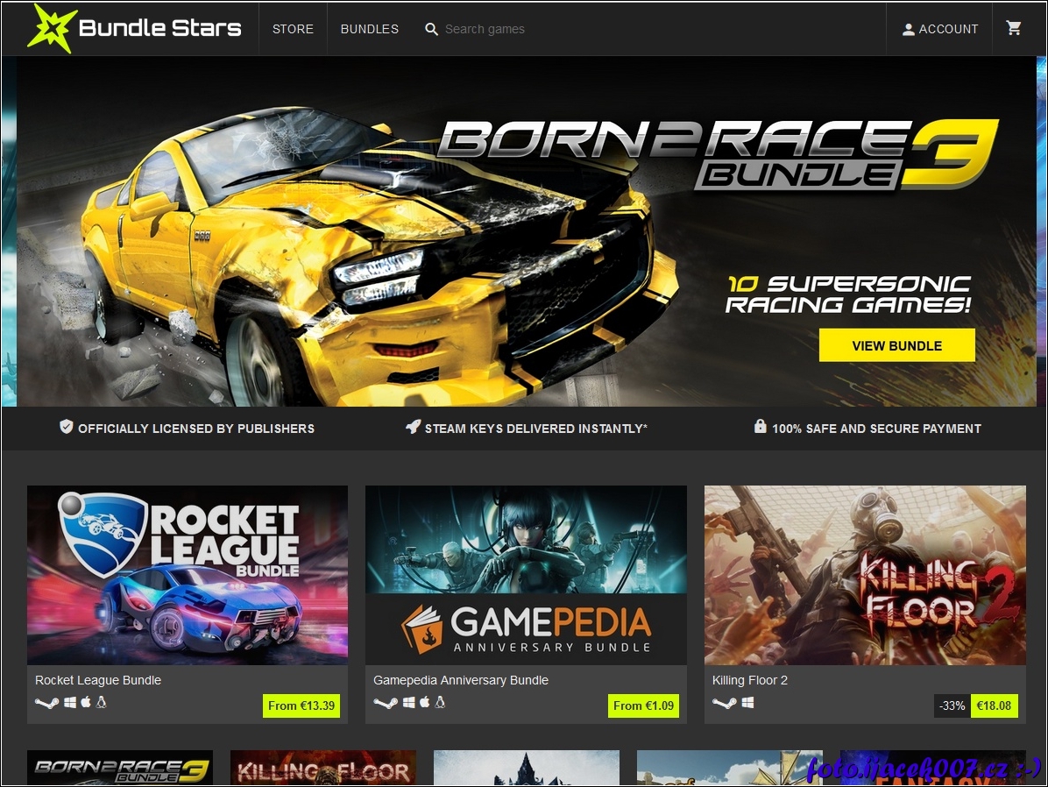Click the Linux penguin icon under Gamepedia bundle
This screenshot has width=1048, height=787.
click(x=440, y=702)
